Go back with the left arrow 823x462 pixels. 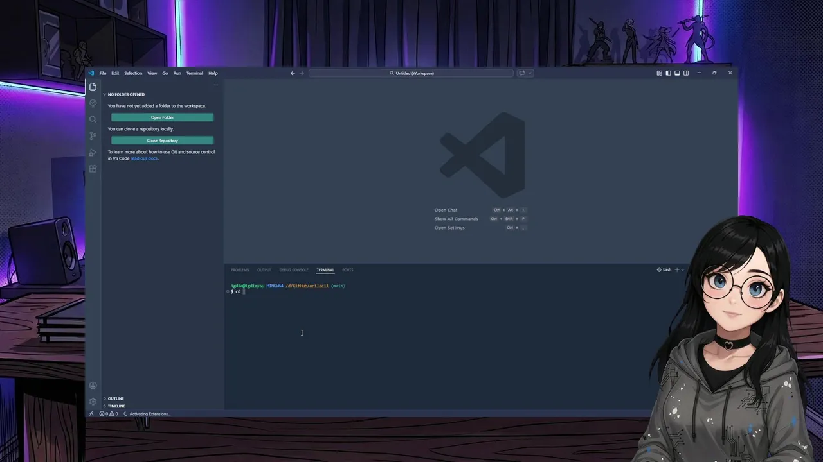pos(293,73)
